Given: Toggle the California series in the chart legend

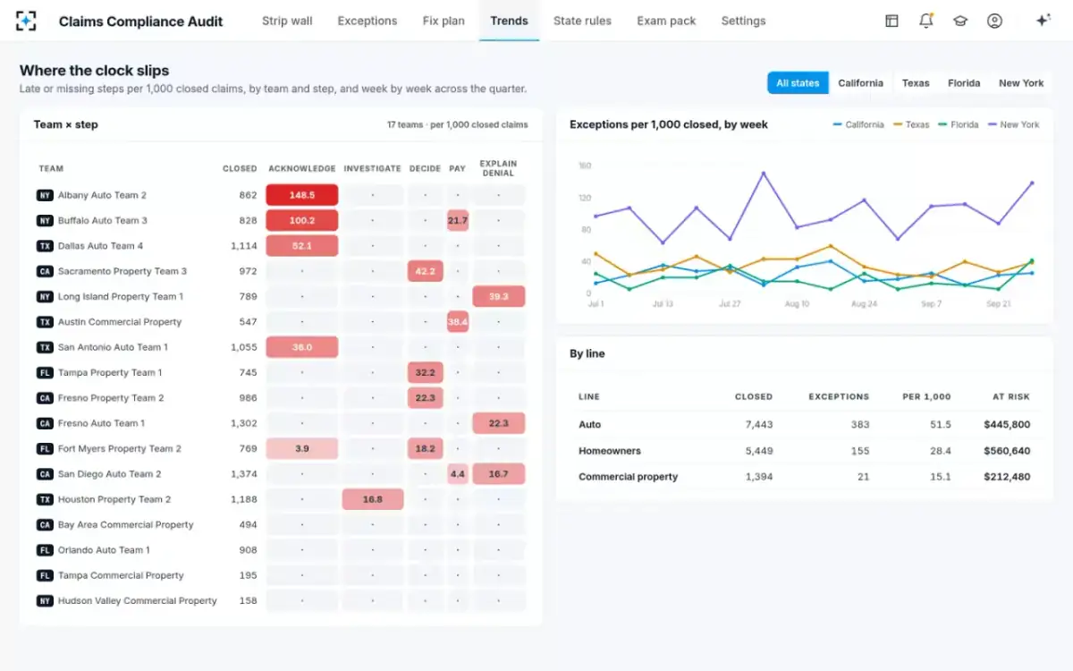Looking at the screenshot, I should tap(858, 125).
